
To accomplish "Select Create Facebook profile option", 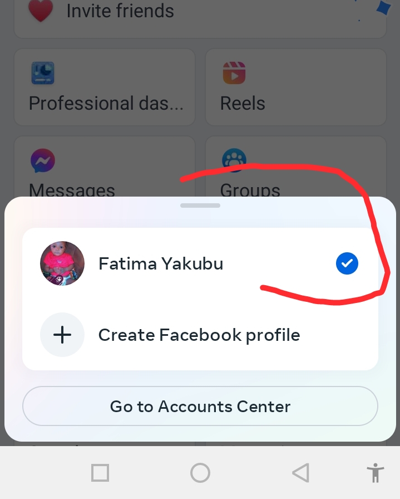I will coord(200,335).
